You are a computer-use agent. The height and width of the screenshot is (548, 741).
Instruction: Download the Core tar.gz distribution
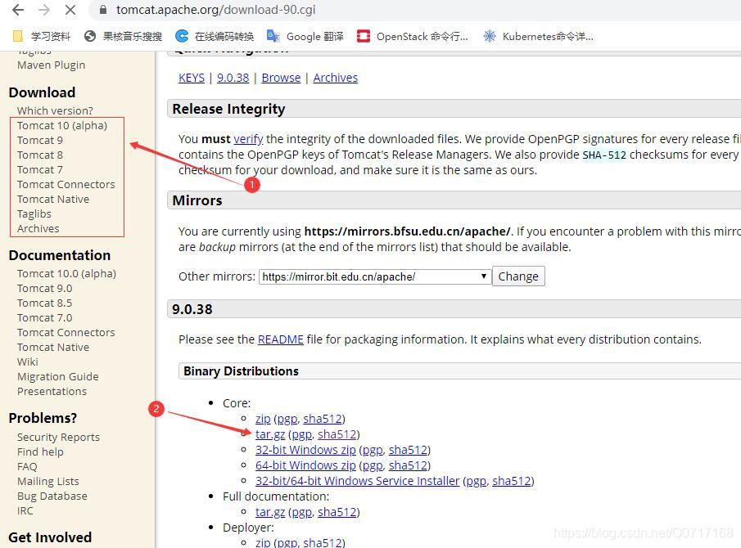270,434
